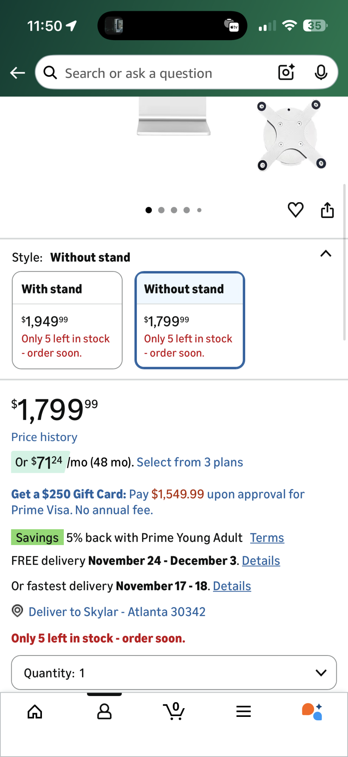348x757 pixels.
Task: Collapse the Style options chevron
Action: click(326, 254)
